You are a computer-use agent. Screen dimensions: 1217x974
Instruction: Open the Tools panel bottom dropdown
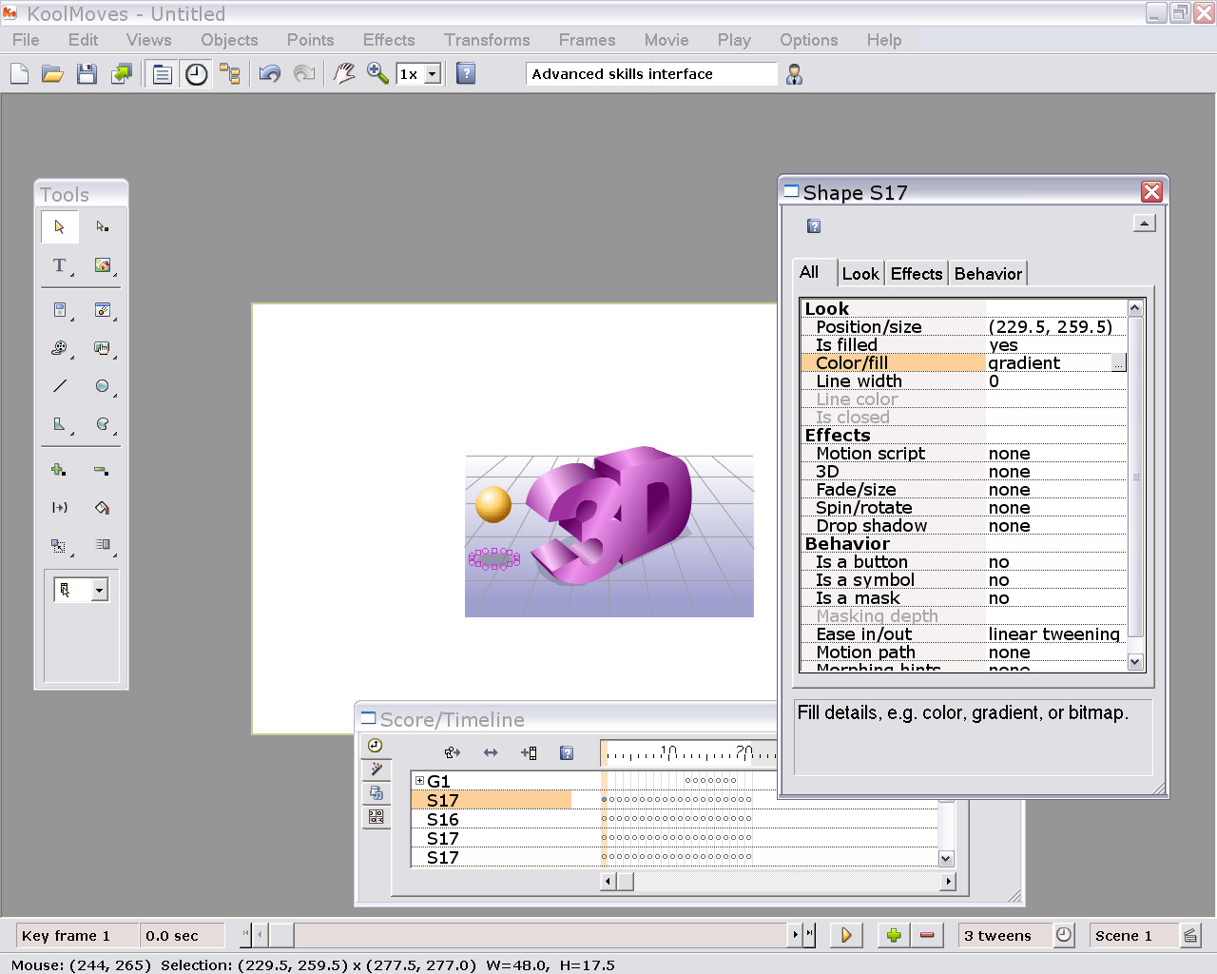(99, 591)
